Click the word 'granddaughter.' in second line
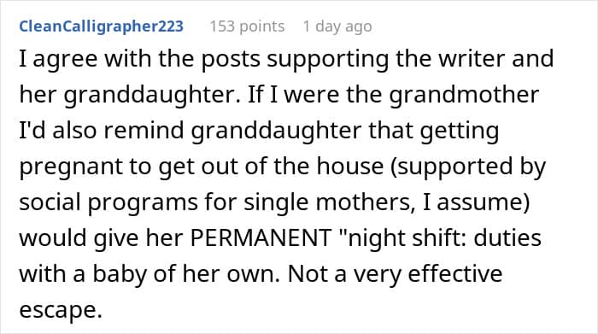Viewport: 598px width, 334px height. (x=152, y=95)
